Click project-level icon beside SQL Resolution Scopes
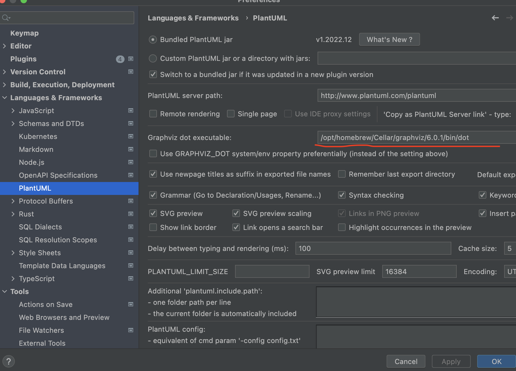The image size is (516, 371). point(131,240)
